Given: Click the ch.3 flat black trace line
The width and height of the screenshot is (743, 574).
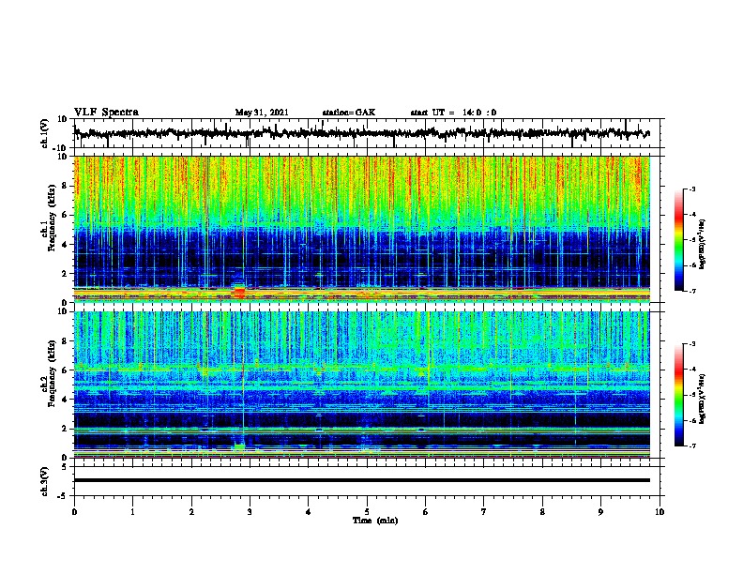Looking at the screenshot, I should click(x=361, y=480).
